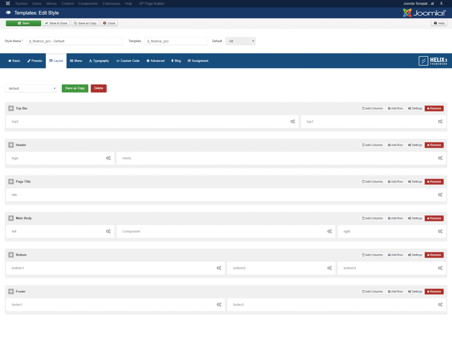Open settings gear for the logo column
452x347 pixels.
pos(109,158)
